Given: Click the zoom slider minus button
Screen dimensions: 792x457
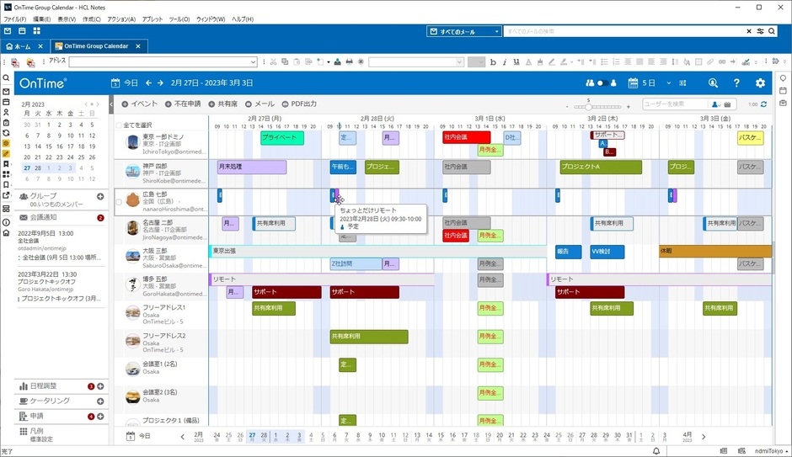Looking at the screenshot, I should (568, 106).
